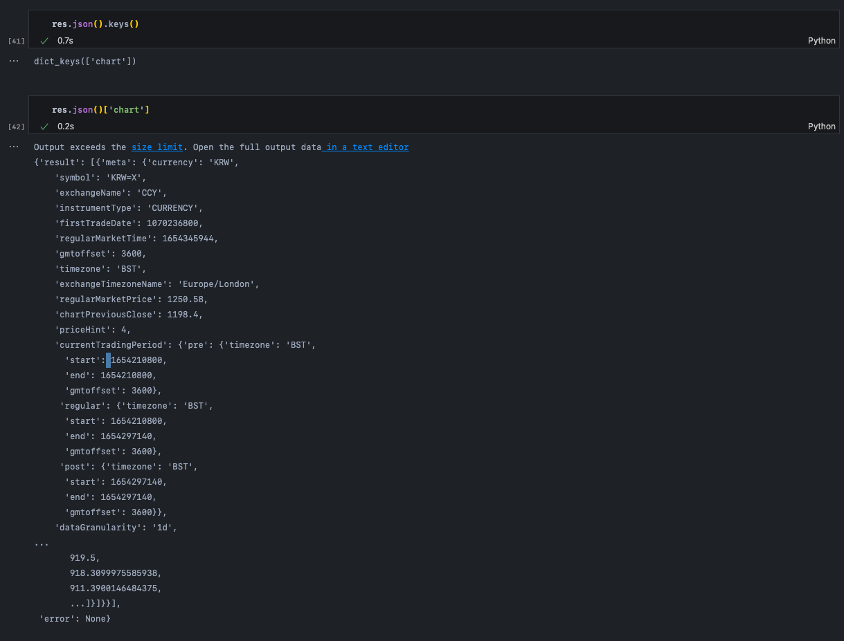Click execution count [41]
The image size is (844, 641).
pyautogui.click(x=17, y=41)
